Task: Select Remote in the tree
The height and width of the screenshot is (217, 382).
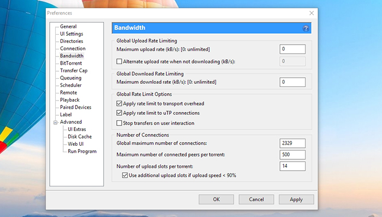Action: point(68,92)
